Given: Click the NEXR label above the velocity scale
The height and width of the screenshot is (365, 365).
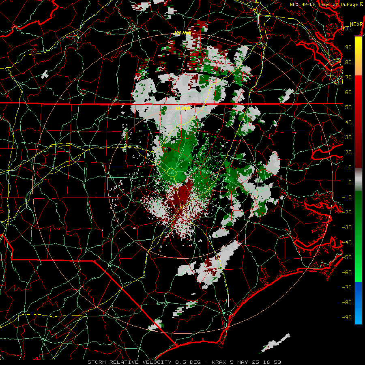Looking at the screenshot, I should pos(356,24).
